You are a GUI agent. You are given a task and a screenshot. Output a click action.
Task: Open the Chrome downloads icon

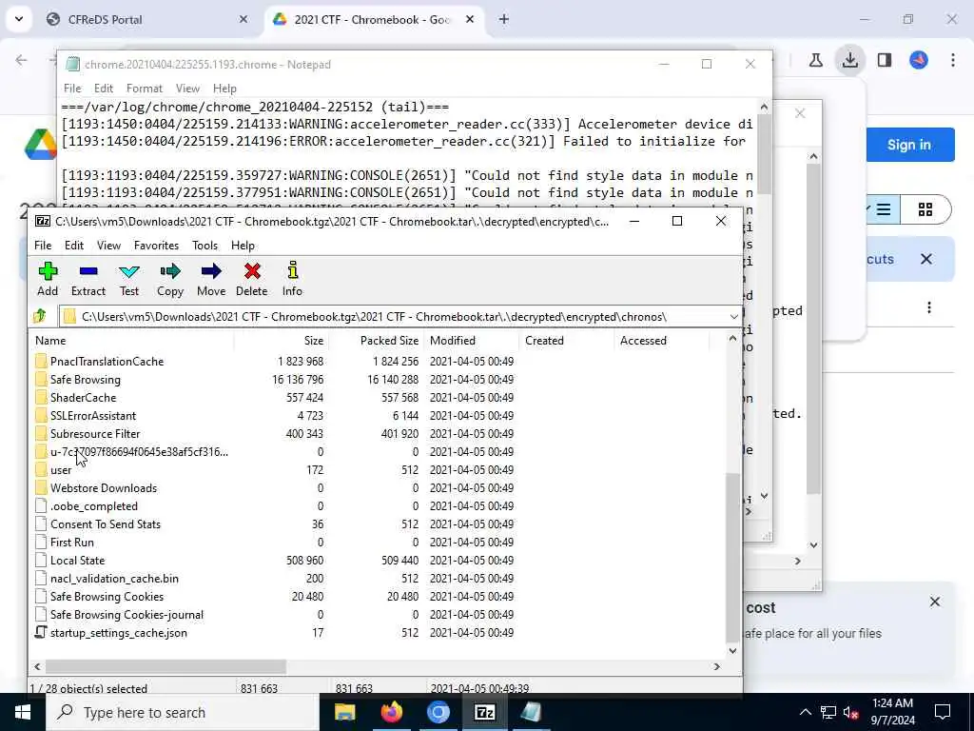click(x=849, y=60)
